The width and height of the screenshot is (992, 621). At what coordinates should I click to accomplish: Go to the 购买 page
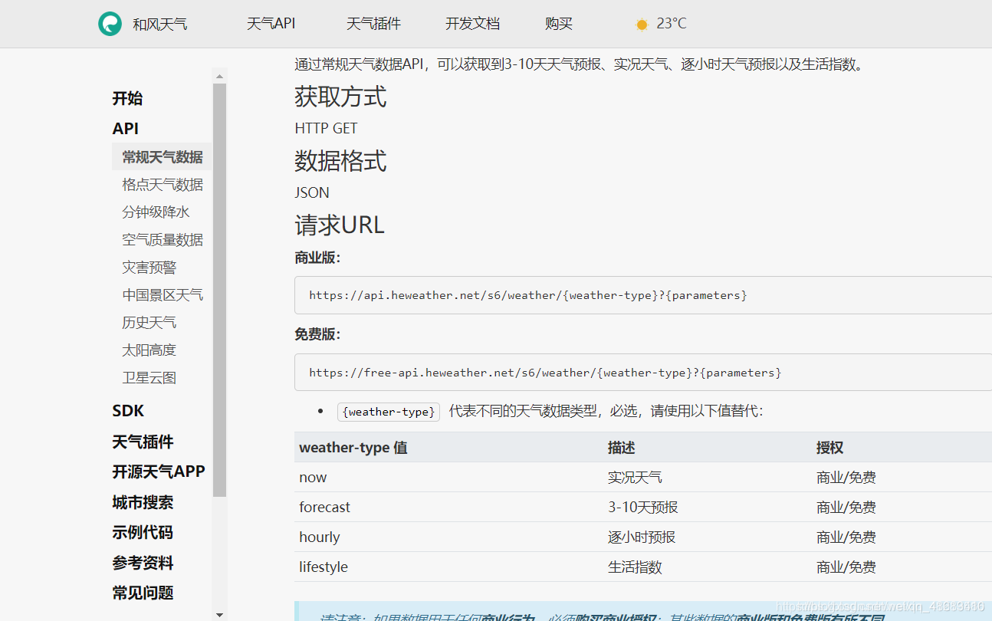pos(559,24)
